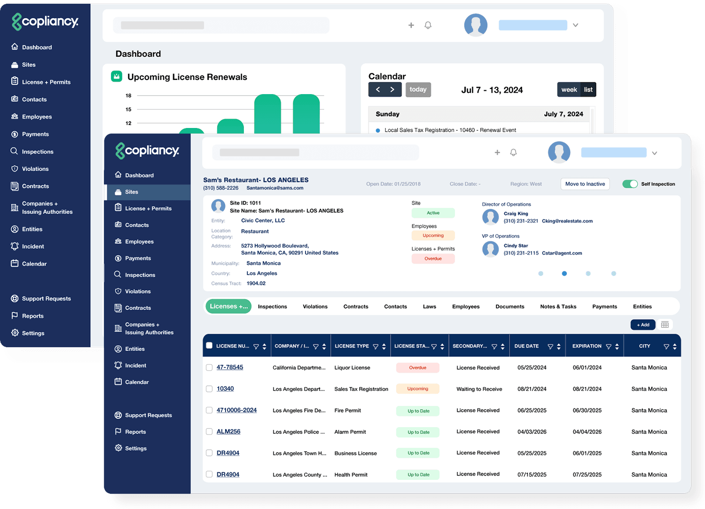Check the box for license 10340
The width and height of the screenshot is (705, 509).
[209, 389]
